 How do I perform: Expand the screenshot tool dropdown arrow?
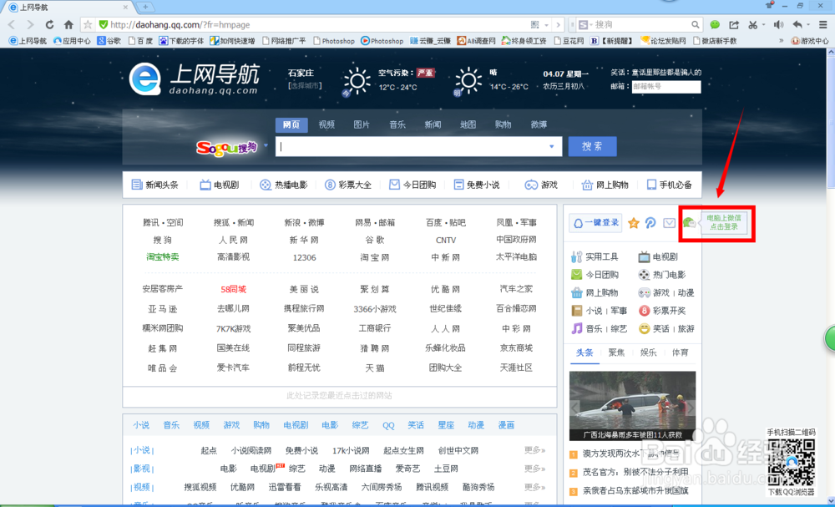[763, 25]
